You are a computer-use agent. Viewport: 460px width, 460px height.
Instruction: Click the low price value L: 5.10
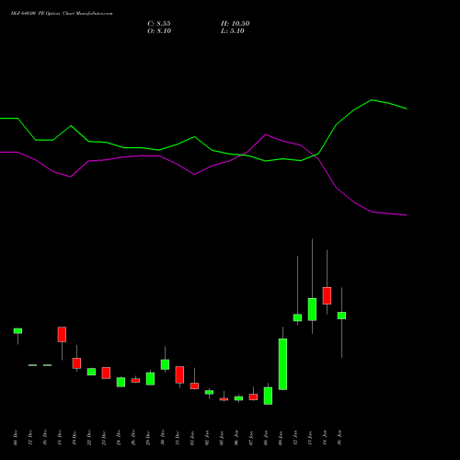coord(233,31)
